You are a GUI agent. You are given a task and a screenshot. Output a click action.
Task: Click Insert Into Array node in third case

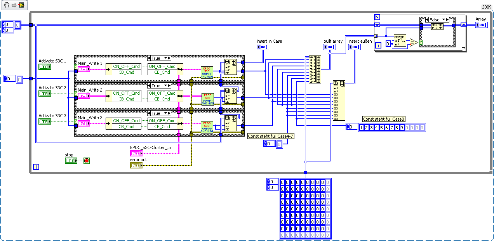tap(231, 123)
